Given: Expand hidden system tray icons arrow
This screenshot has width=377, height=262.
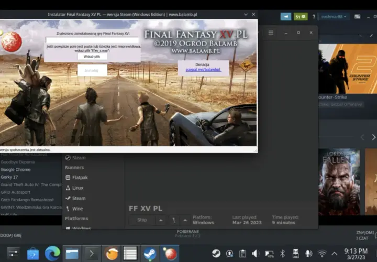Looking at the screenshot, I should [x=334, y=253].
